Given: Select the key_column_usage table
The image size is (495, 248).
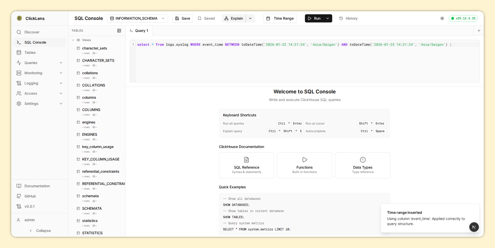Looking at the screenshot, I should coord(98,147).
